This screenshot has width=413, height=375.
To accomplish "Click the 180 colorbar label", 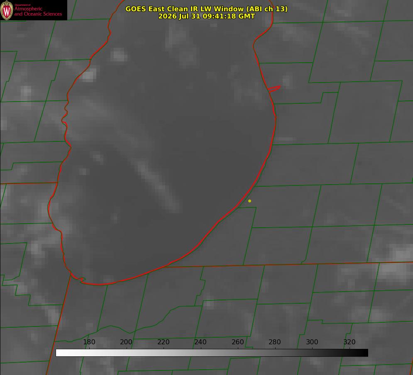I will (x=89, y=342).
